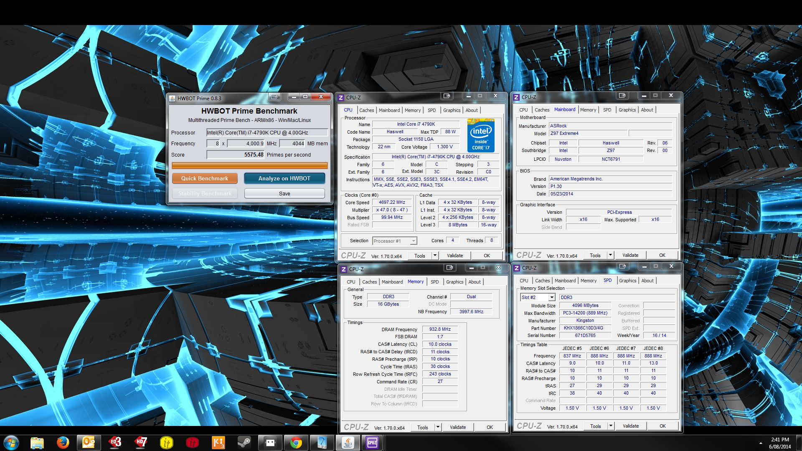Screen dimensions: 802x451
Task: Click the system clock showing 2:41 PM
Action: point(780,439)
